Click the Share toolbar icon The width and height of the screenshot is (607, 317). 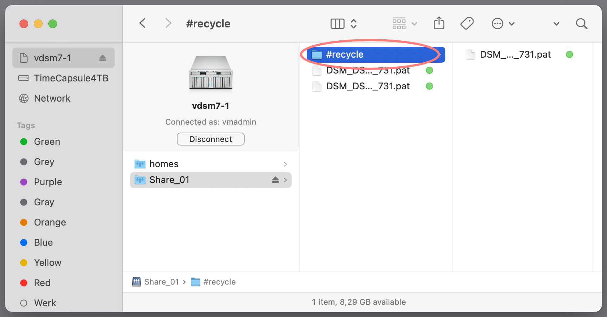pos(439,23)
